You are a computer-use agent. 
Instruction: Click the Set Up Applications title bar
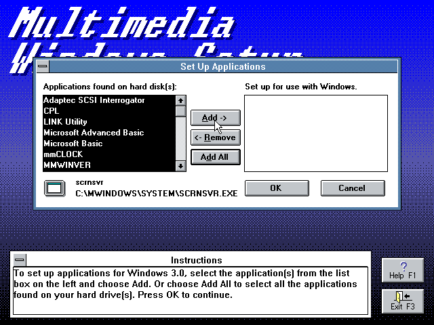click(x=223, y=66)
